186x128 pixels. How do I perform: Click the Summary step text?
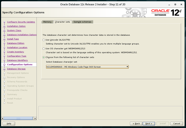pyautogui.click(x=12, y=94)
